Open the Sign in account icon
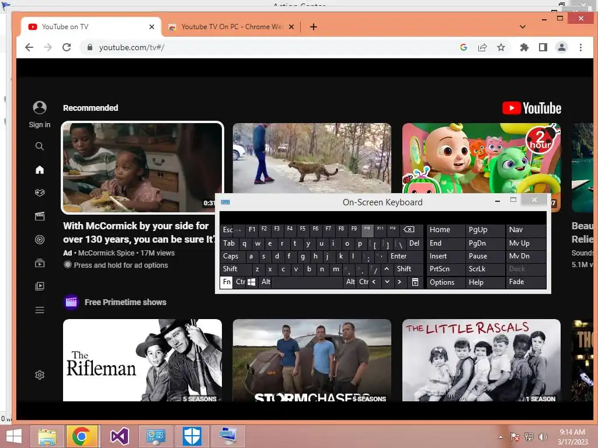Screen dimensions: 598x448 click(x=40, y=108)
